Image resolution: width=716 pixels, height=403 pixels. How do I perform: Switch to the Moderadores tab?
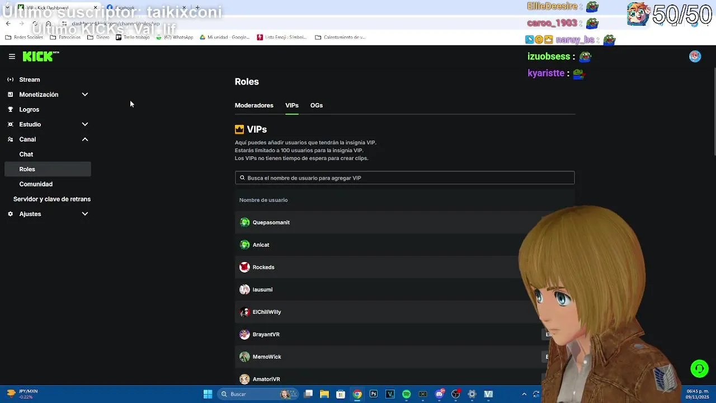pyautogui.click(x=254, y=105)
